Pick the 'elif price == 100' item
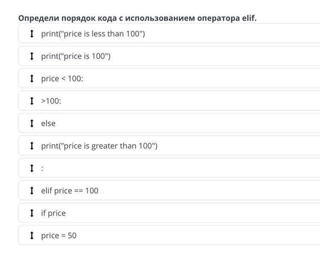 point(171,191)
